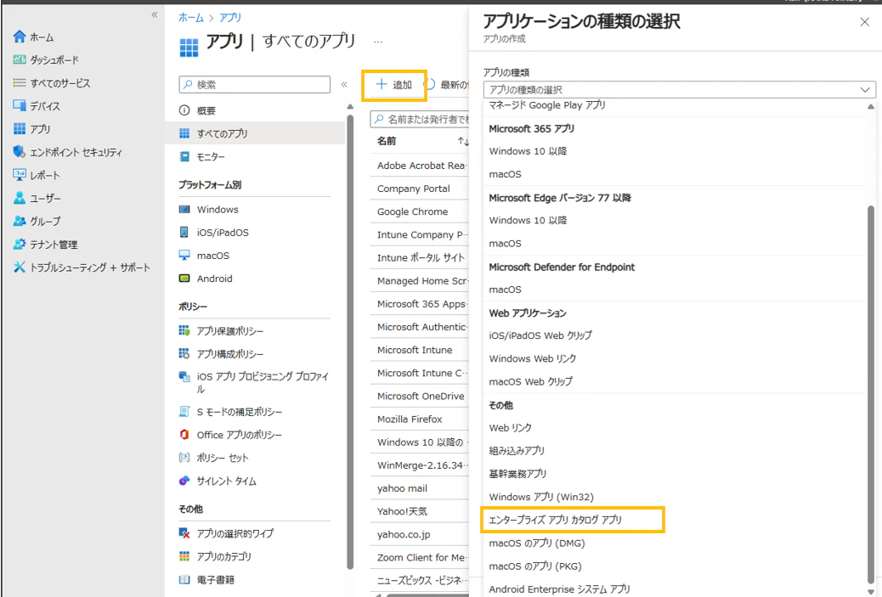This screenshot has height=597, width=882.
Task: Open the ダッシュボード dashboard icon
Action: [x=20, y=59]
